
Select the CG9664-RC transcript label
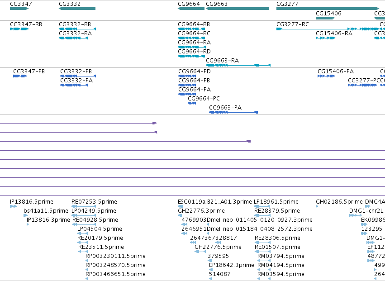point(194,33)
